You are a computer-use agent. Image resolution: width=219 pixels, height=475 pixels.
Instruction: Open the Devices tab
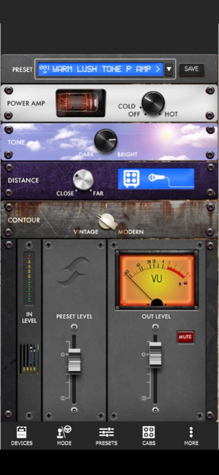click(22, 436)
